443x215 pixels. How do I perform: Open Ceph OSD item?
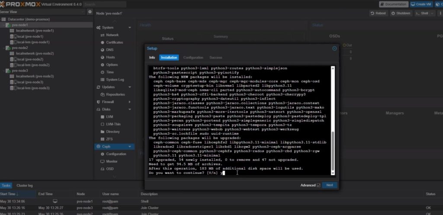tap(110, 169)
